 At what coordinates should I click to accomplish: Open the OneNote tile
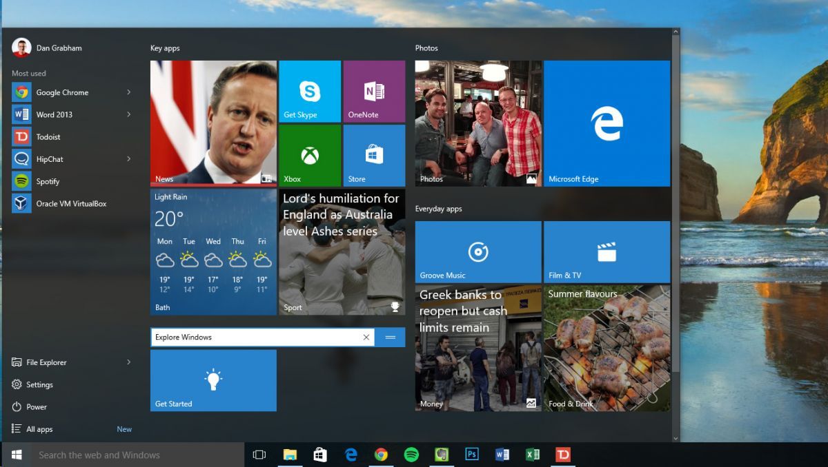pos(373,91)
